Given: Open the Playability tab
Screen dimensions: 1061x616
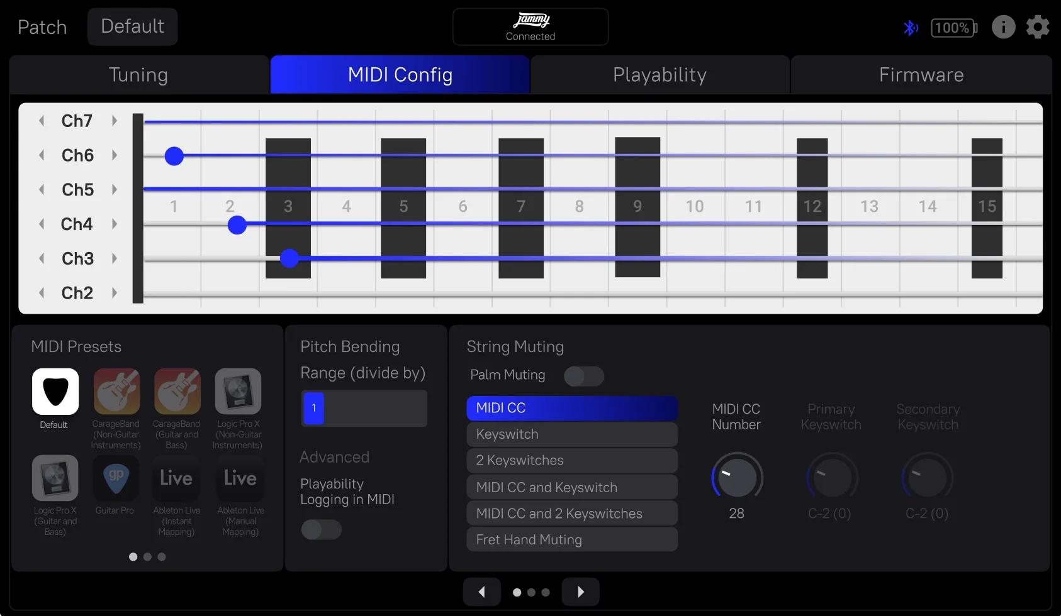Looking at the screenshot, I should coord(660,75).
